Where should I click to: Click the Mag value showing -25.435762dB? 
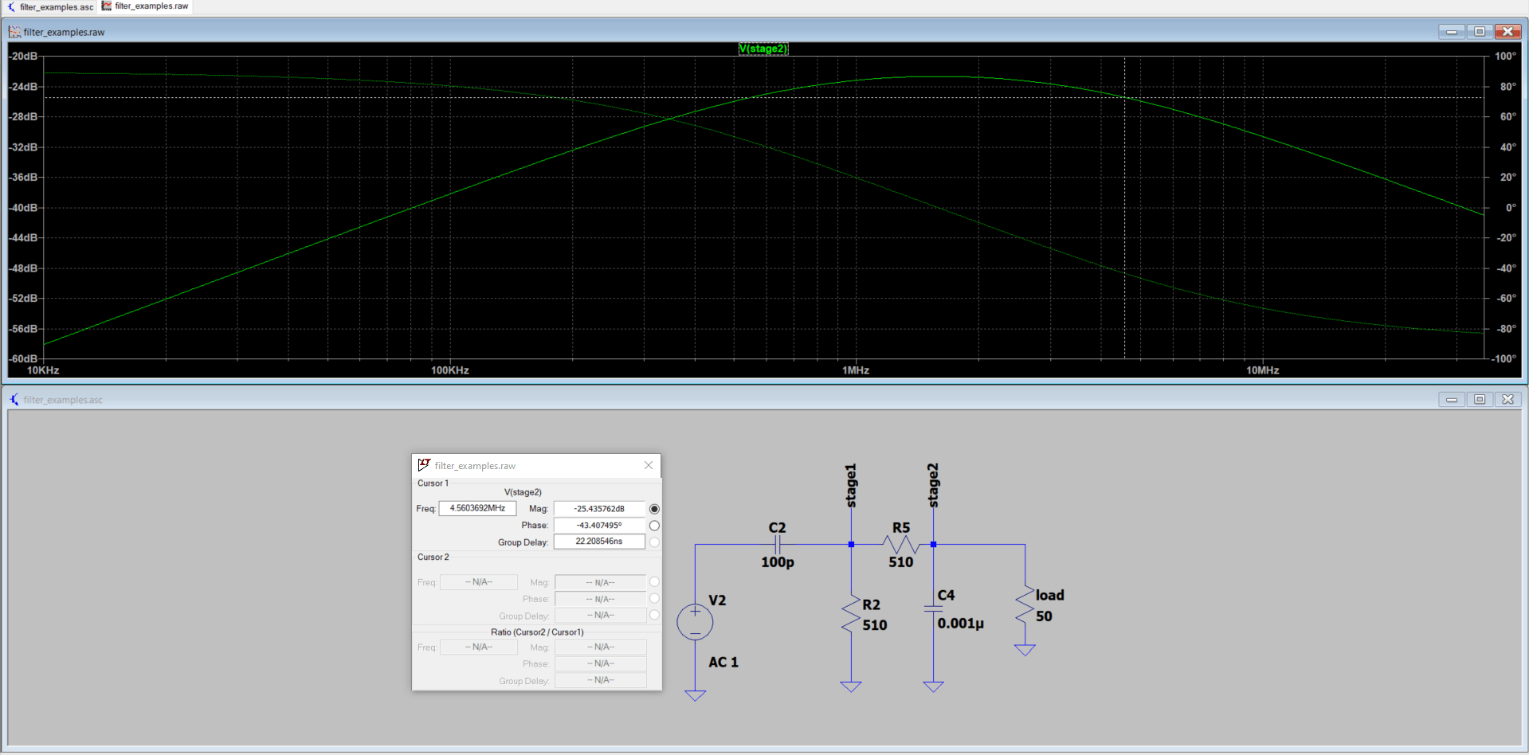[x=599, y=508]
